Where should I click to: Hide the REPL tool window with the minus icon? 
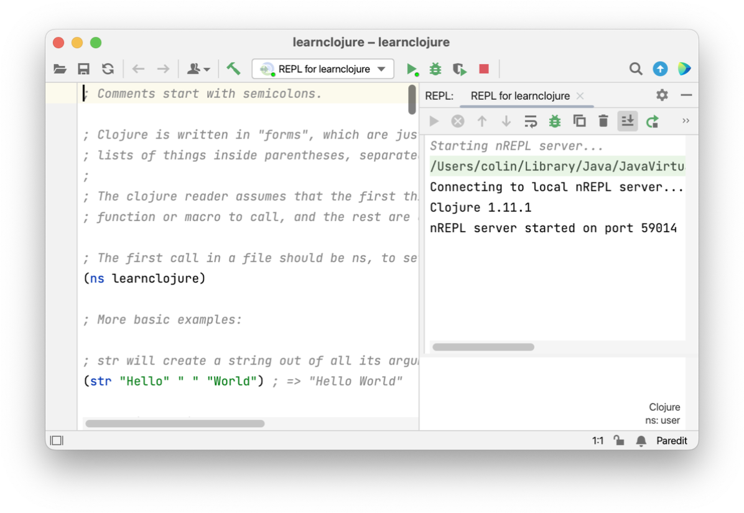tap(686, 95)
